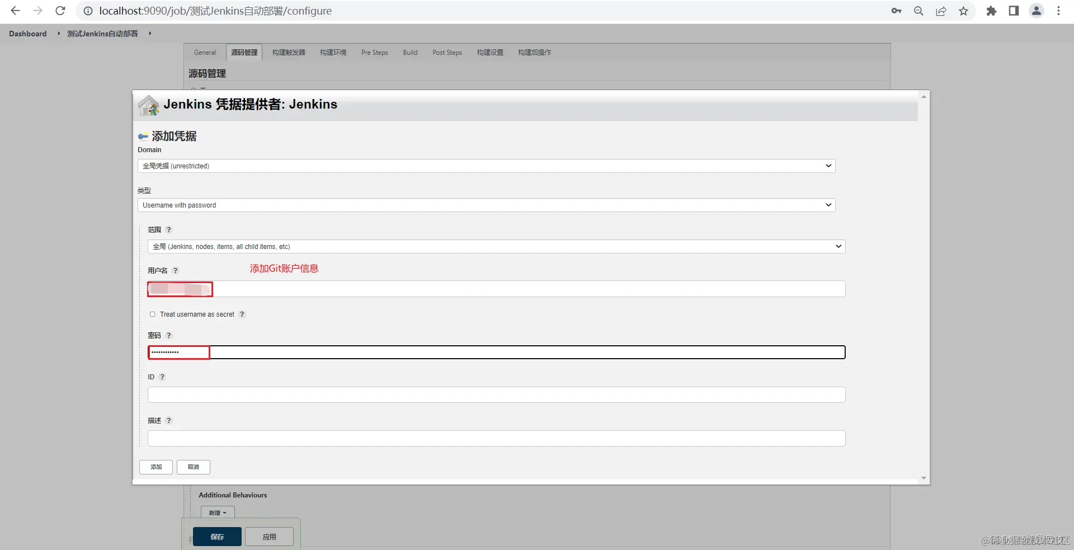Open help for Treat username as secret
Viewport: 1074px width, 550px height.
point(242,314)
